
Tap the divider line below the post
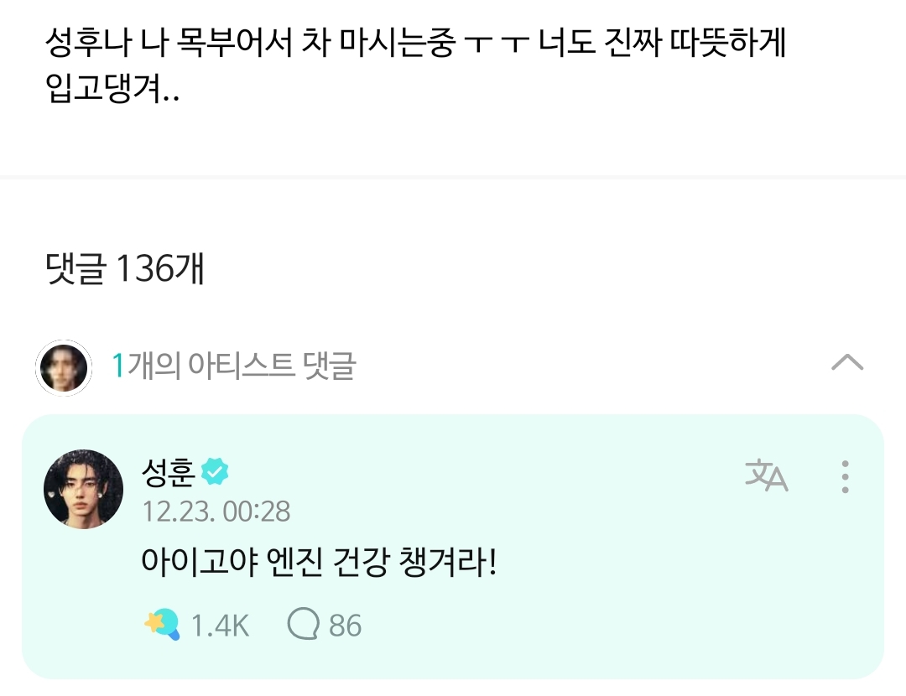point(453,177)
